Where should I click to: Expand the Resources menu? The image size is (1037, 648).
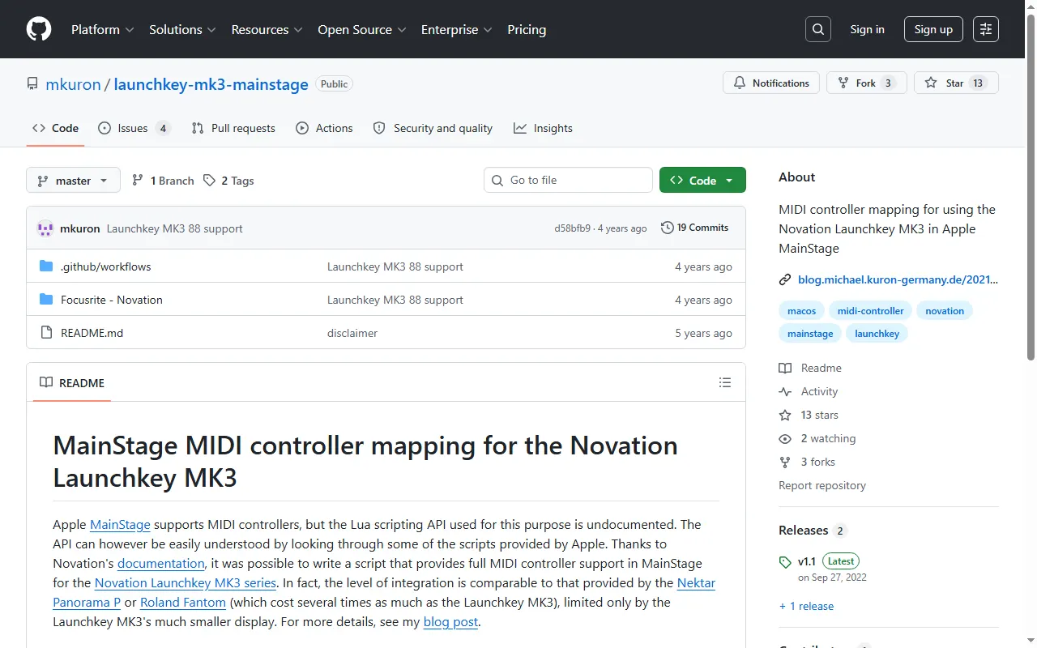267,29
